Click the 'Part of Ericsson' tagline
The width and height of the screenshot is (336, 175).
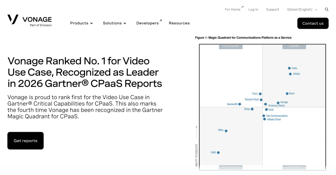pos(41,25)
